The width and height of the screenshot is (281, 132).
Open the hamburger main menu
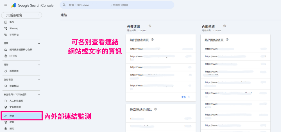(x=6, y=5)
